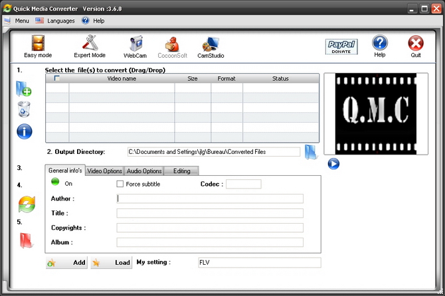This screenshot has height=296, width=445.
Task: Launch the WebCam recorder
Action: (x=135, y=47)
